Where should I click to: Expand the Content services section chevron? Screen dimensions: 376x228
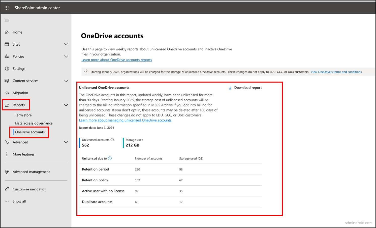[66, 81]
